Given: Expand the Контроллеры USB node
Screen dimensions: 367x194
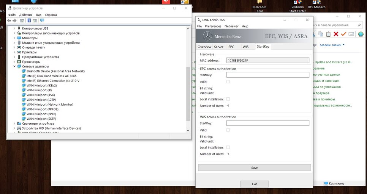Looking at the screenshot, I should 14,28.
